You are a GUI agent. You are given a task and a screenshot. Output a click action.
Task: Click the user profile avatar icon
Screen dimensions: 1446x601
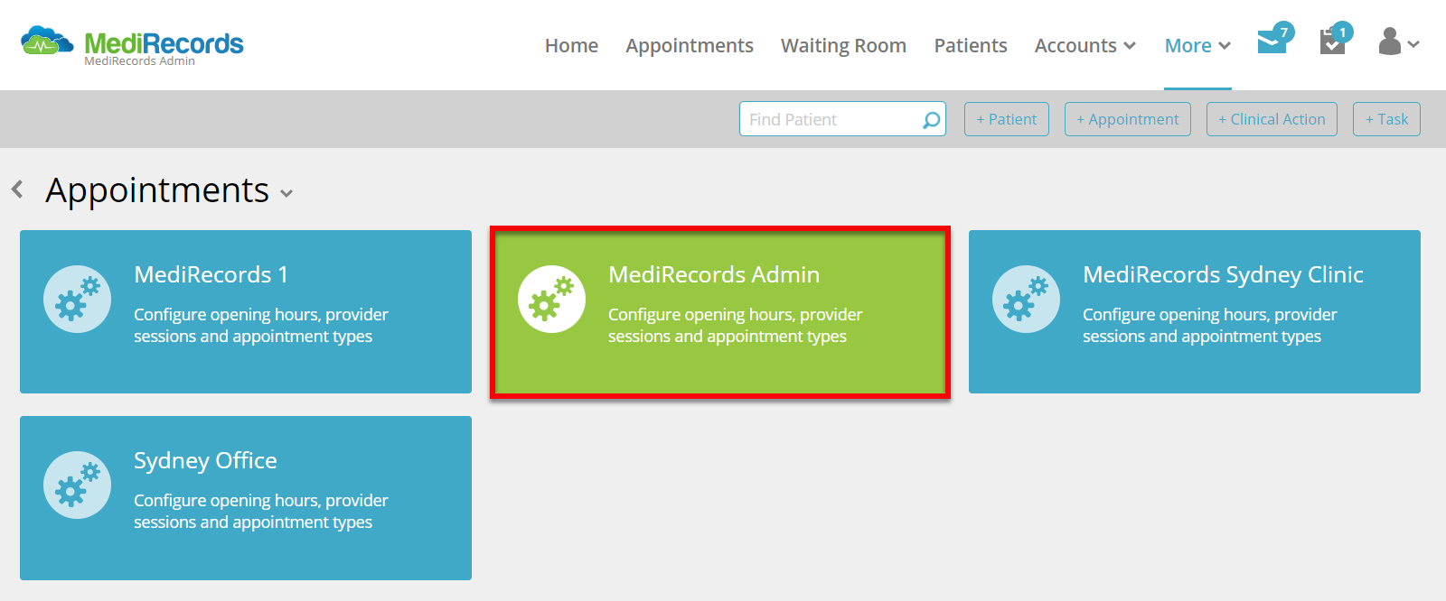coord(1390,42)
